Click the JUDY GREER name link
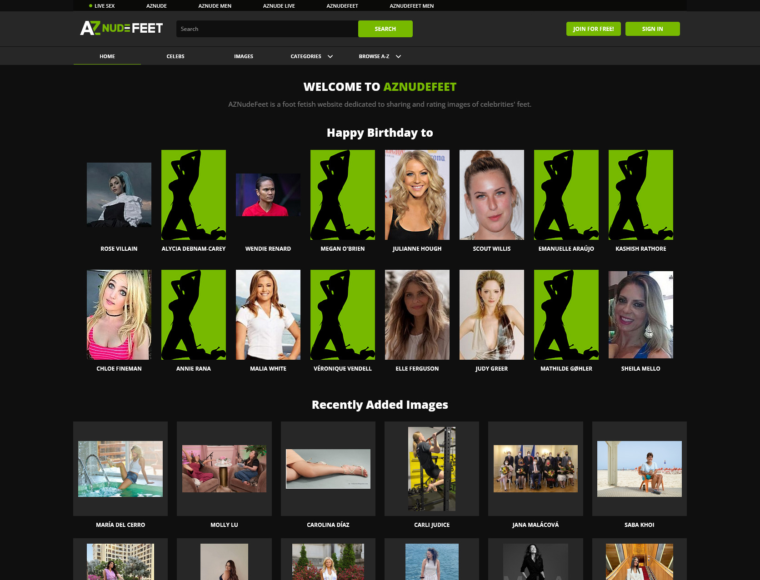This screenshot has width=760, height=580. coord(492,368)
